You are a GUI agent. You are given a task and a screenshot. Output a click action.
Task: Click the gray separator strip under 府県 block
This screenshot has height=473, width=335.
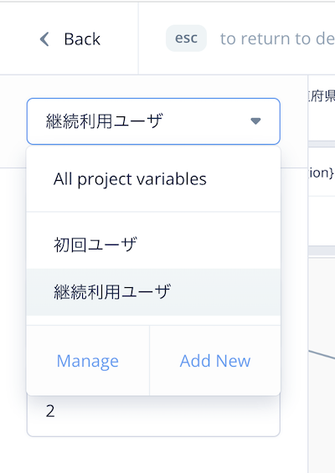322,144
